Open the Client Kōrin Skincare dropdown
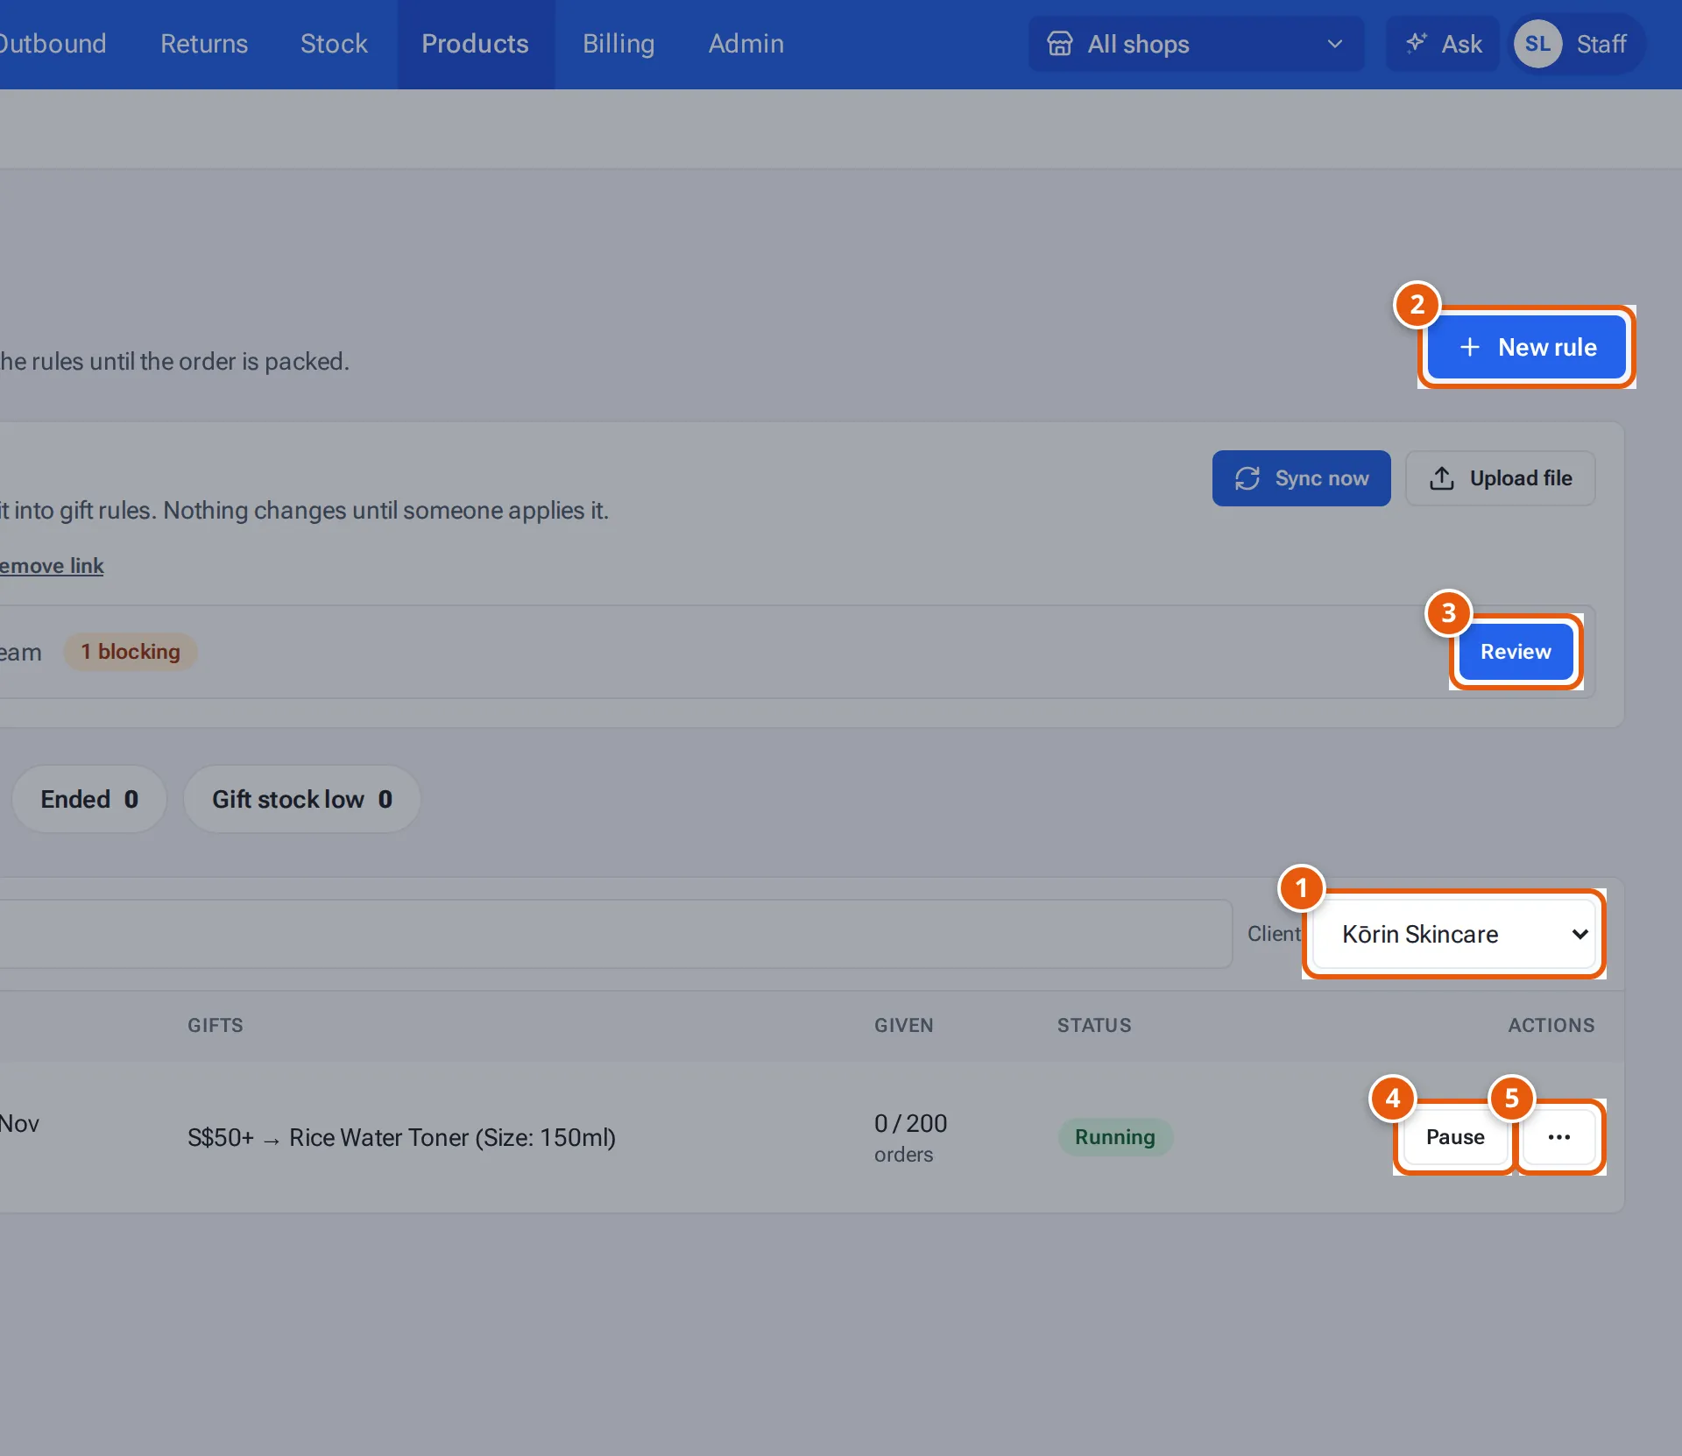This screenshot has height=1456, width=1682. click(x=1454, y=934)
